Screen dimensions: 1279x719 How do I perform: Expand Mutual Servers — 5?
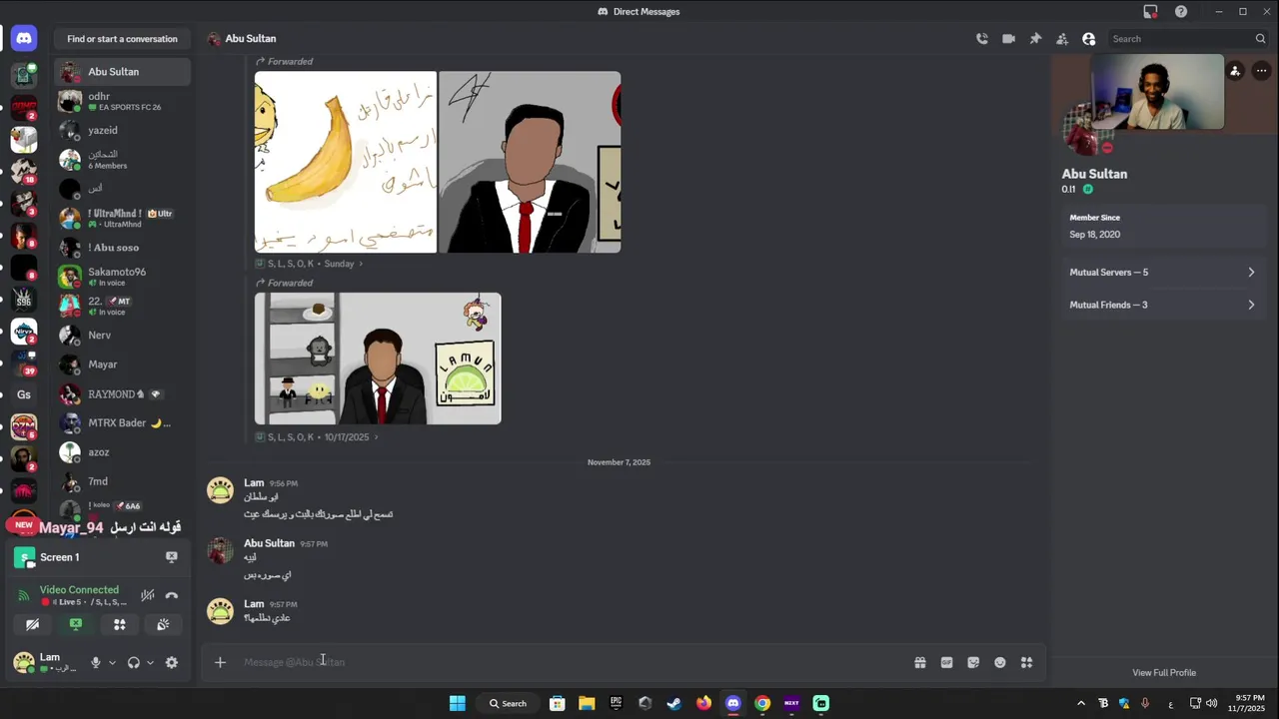(x=1162, y=273)
